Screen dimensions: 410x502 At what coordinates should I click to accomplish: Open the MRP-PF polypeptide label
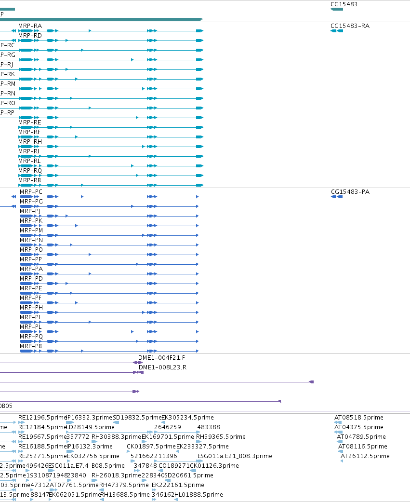(x=31, y=298)
